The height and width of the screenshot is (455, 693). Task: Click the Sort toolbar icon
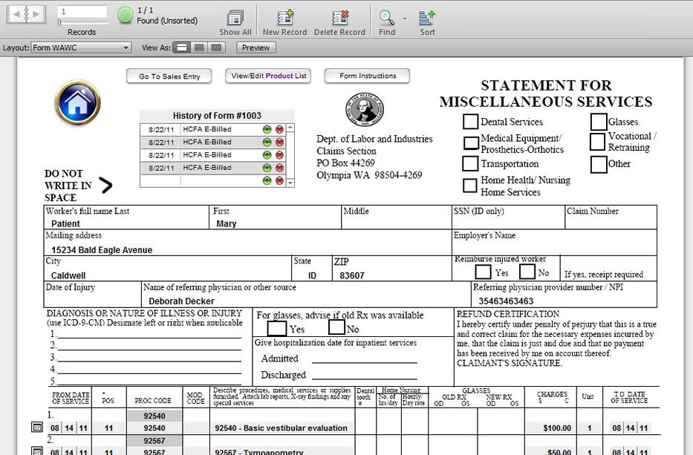[427, 18]
